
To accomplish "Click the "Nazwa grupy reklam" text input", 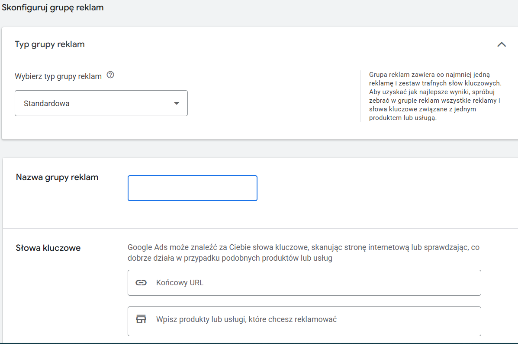I will [192, 188].
